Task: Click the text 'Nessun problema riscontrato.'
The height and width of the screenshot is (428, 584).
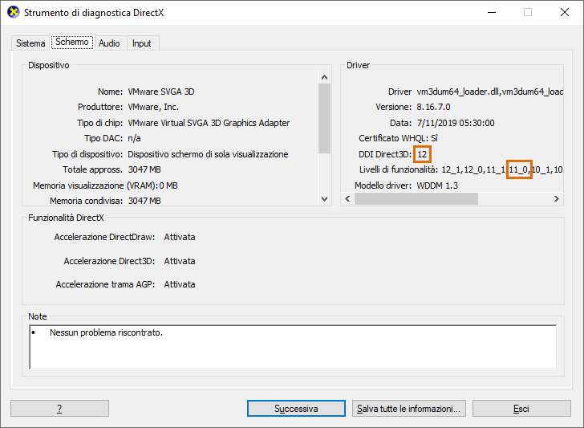Action: click(106, 332)
